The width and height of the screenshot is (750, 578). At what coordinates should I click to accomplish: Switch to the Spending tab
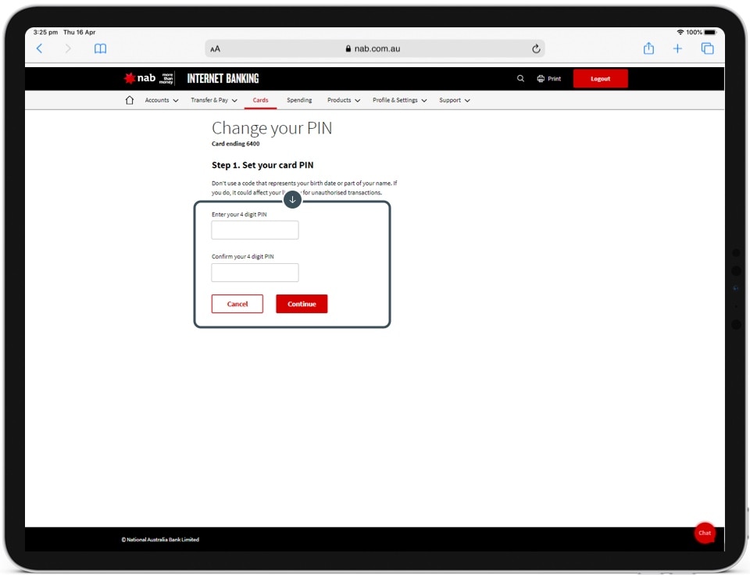pos(299,100)
